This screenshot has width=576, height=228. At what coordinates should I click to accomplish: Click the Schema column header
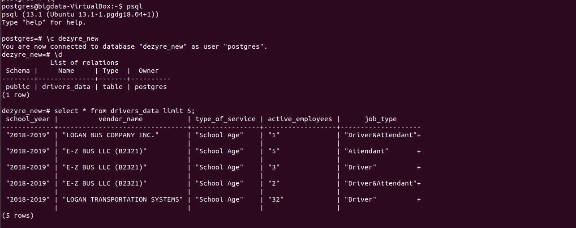click(18, 71)
